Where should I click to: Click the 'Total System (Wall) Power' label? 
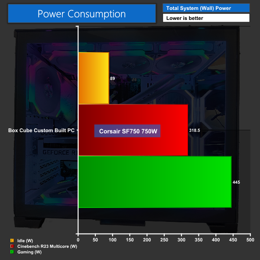[206, 8]
